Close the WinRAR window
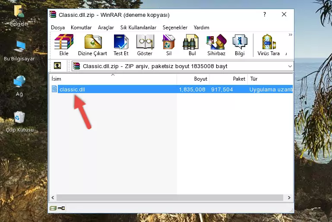 pos(284,14)
